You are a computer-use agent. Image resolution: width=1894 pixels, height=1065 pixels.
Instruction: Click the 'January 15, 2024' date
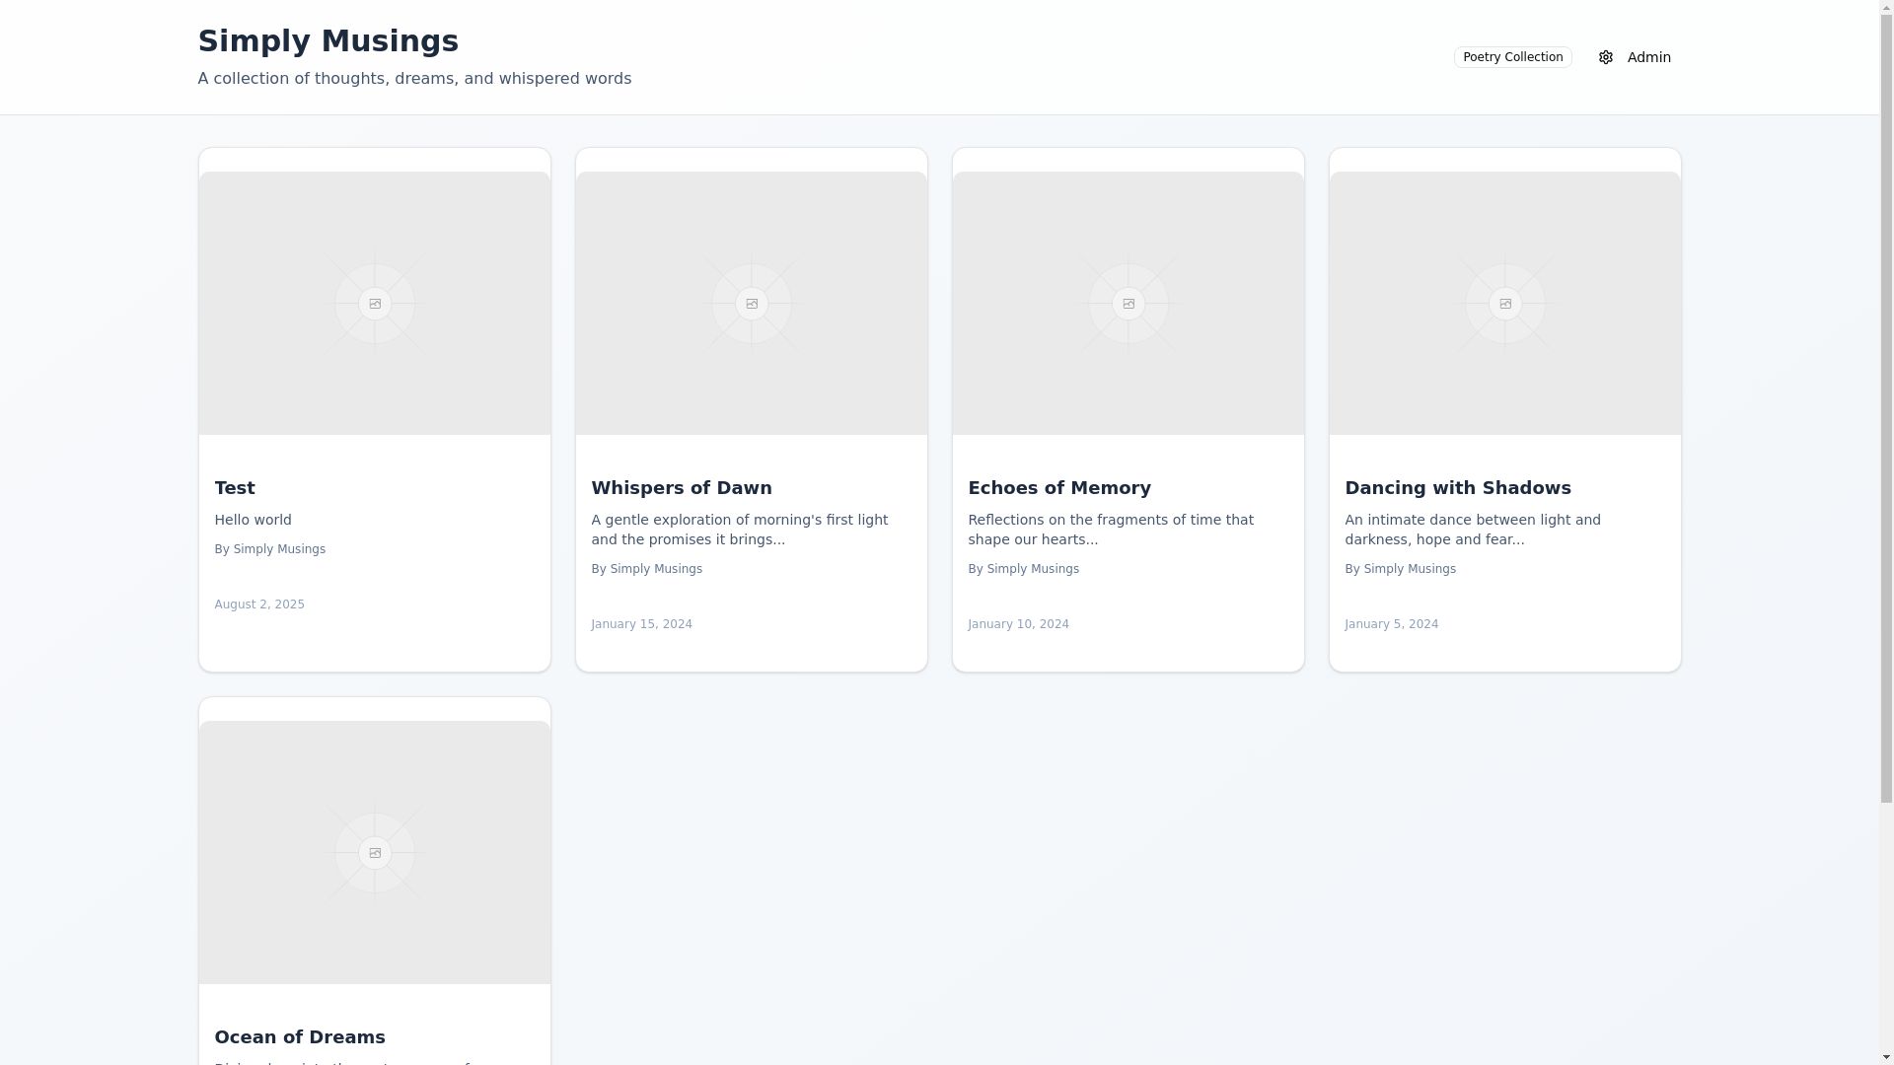(x=642, y=624)
